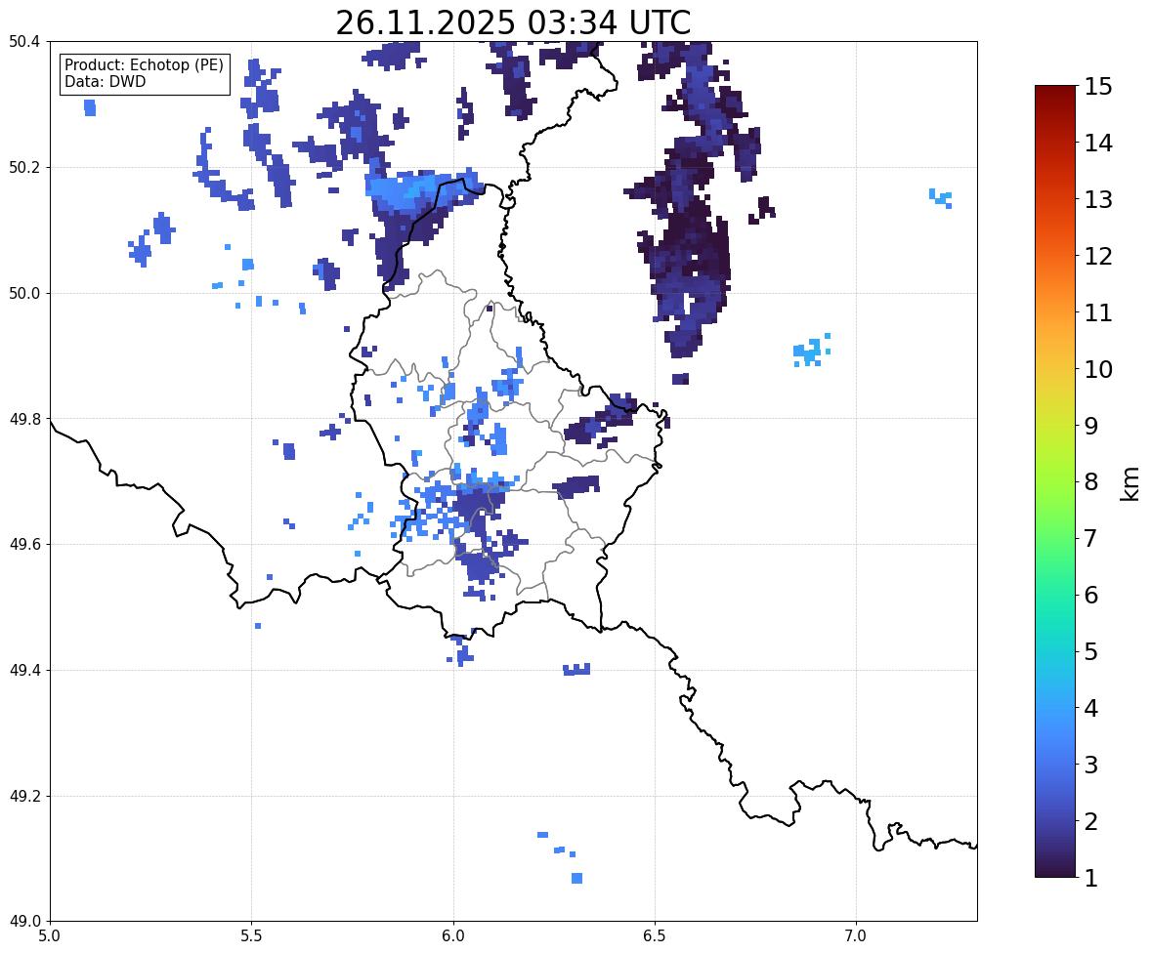Click the latitude axis label 49.8

click(24, 419)
